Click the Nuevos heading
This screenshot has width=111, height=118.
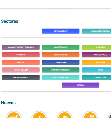(8, 103)
